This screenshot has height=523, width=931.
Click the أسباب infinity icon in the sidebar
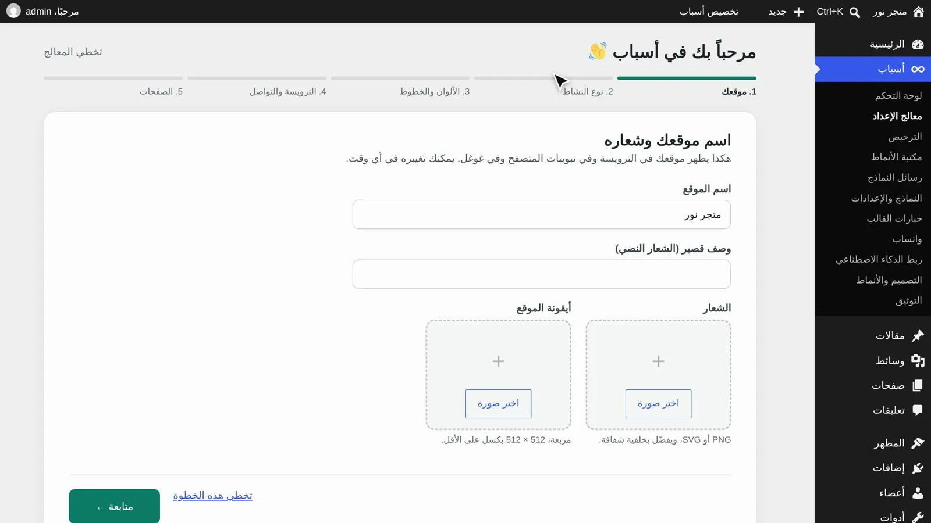[918, 69]
